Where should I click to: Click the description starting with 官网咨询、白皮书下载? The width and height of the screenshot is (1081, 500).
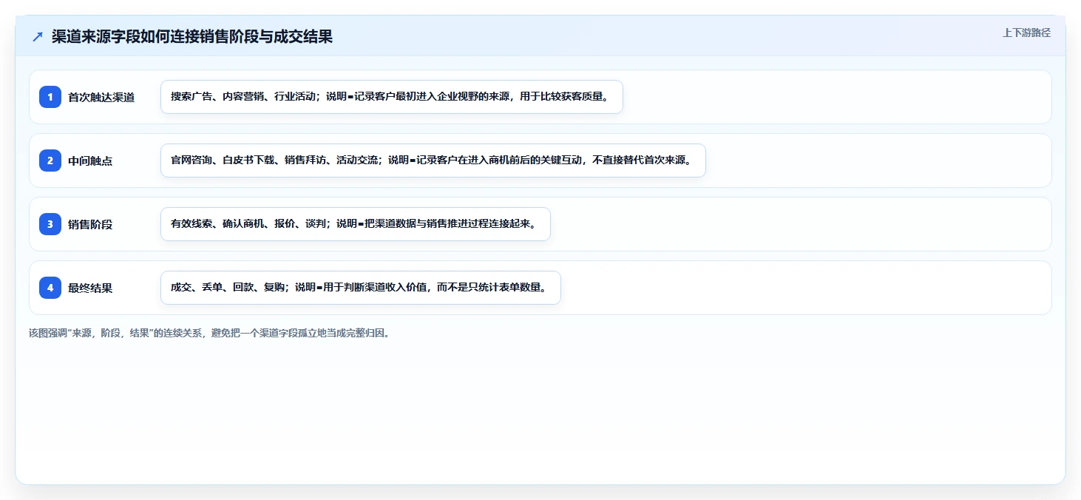433,161
